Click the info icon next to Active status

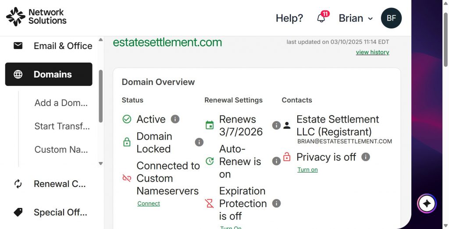click(175, 119)
